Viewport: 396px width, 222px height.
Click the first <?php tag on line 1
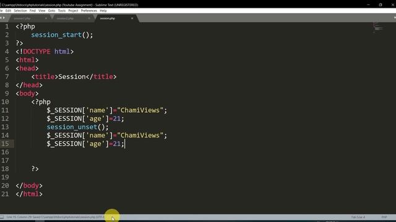(25, 27)
